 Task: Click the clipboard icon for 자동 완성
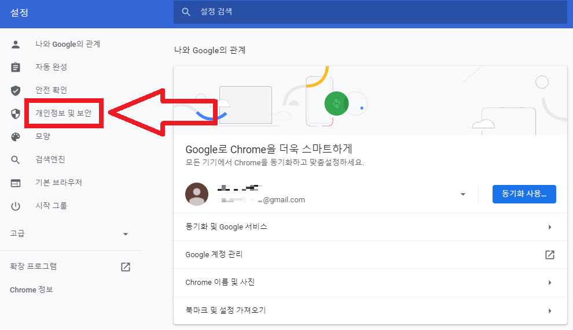[16, 67]
